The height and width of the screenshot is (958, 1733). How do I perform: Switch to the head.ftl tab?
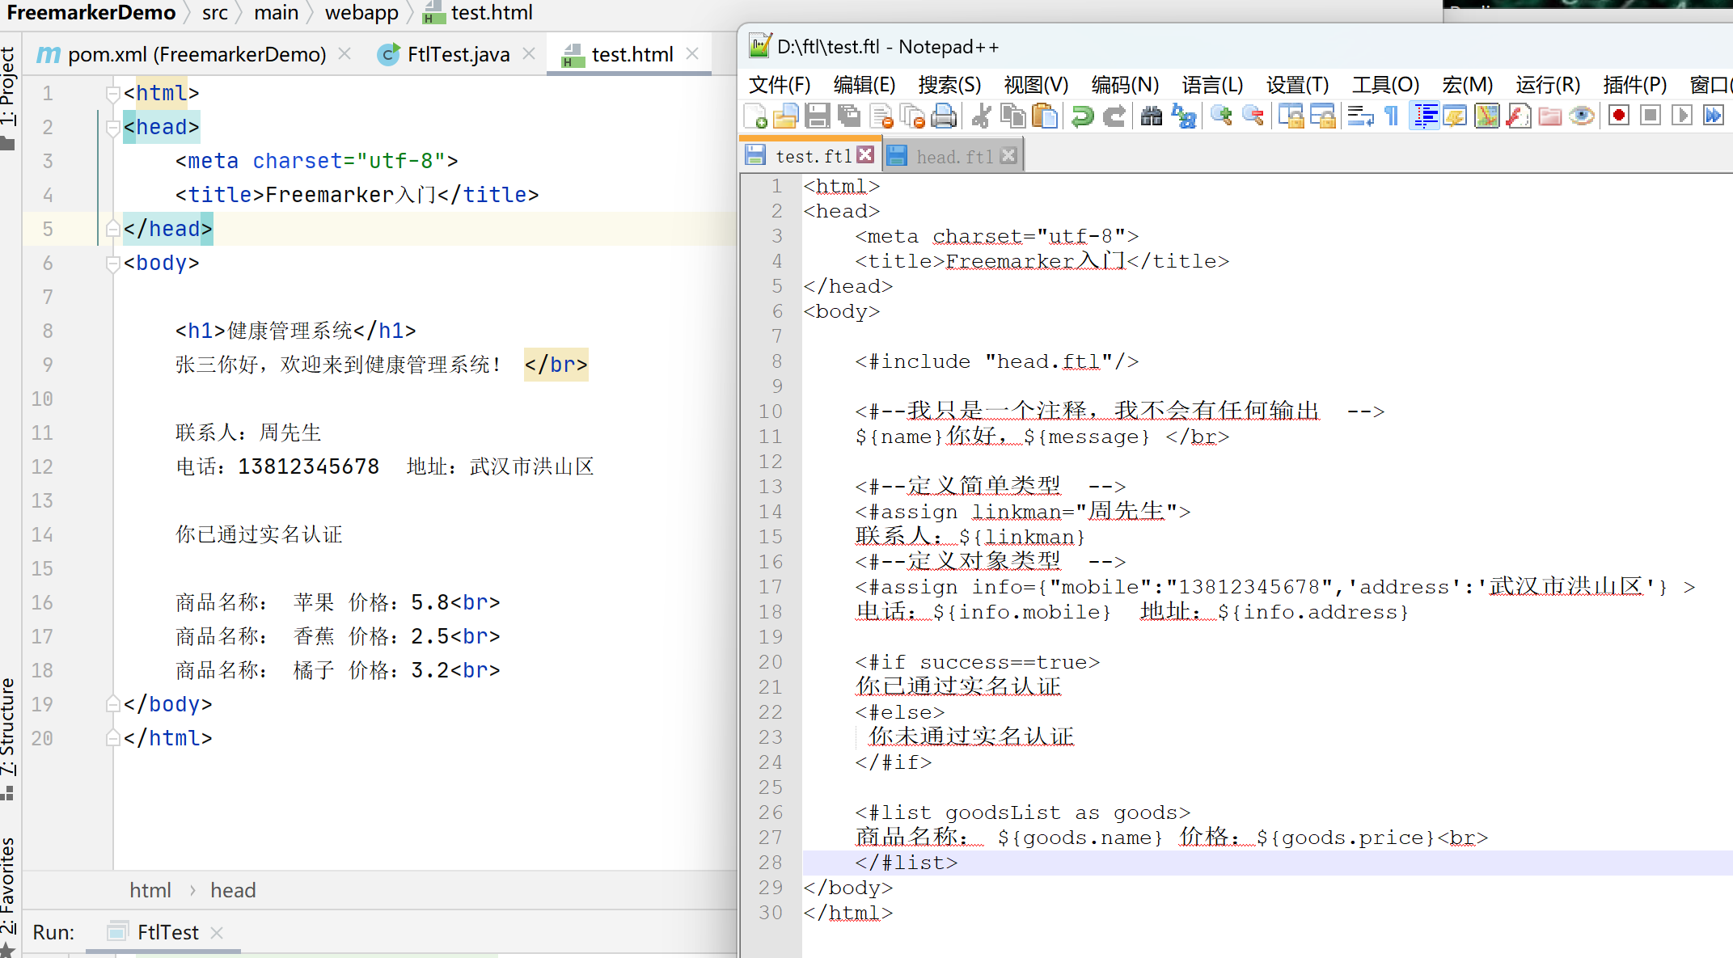point(953,156)
